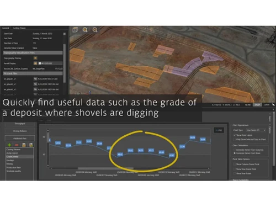Click the Published Plan button
This screenshot has width=276, height=207.
[x=20, y=139]
